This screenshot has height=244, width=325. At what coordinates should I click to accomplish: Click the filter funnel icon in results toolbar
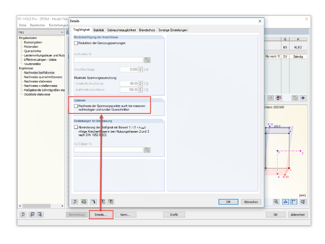coord(271,98)
